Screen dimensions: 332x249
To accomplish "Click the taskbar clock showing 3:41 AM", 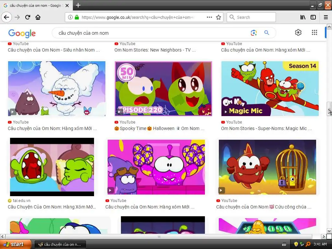I will pos(320,244).
